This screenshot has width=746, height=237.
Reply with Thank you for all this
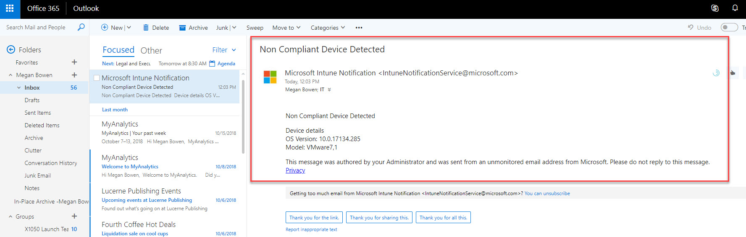click(x=443, y=218)
